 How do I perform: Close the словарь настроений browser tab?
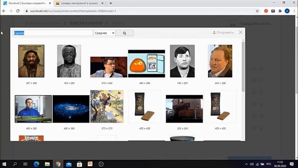[x=102, y=3]
